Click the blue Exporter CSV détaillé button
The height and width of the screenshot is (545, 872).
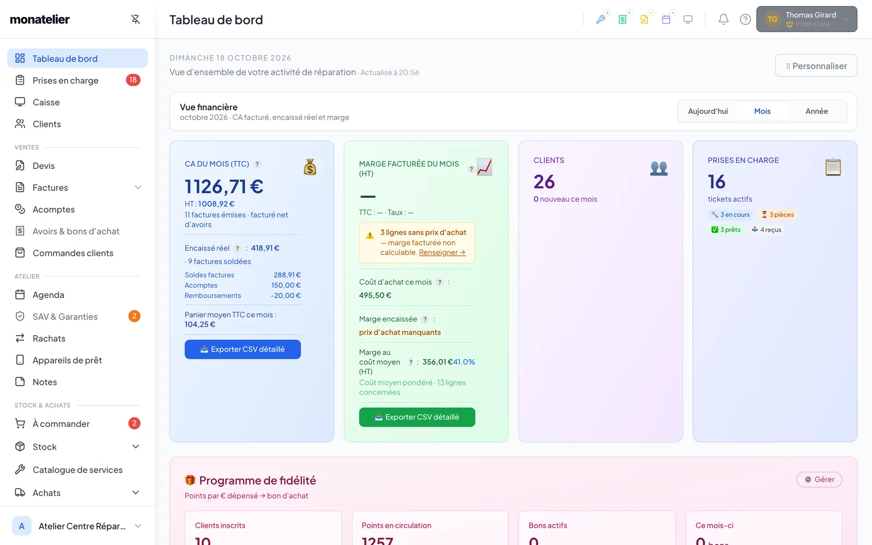click(x=243, y=349)
